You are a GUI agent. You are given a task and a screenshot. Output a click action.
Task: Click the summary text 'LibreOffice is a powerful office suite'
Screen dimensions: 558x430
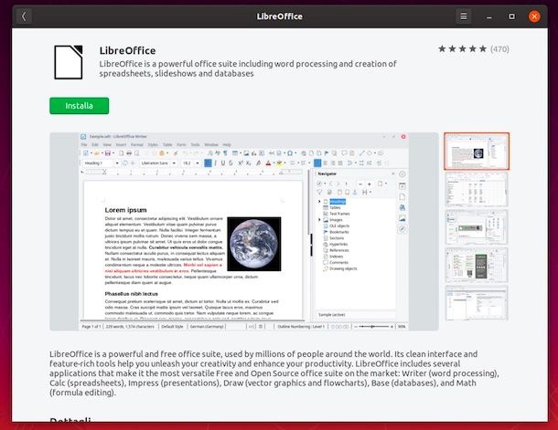point(248,68)
